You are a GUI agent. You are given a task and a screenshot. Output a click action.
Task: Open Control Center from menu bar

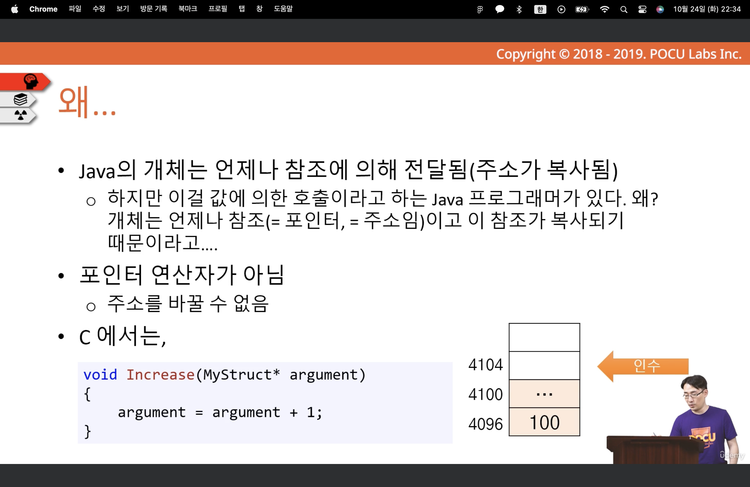642,9
